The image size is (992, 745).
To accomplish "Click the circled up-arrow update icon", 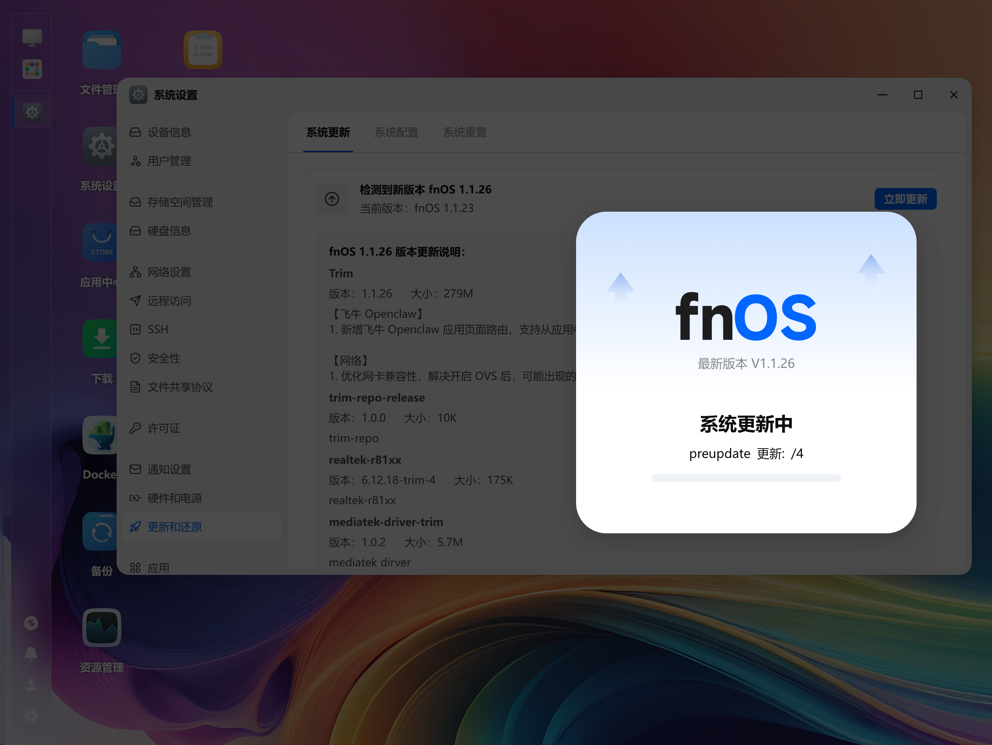I will (332, 198).
